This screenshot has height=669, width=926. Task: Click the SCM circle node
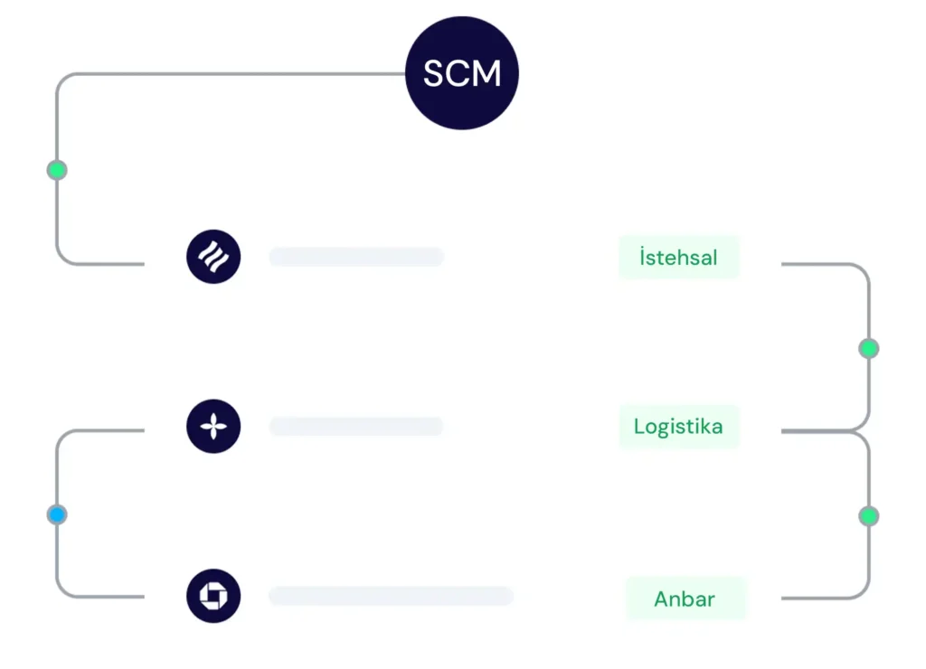[x=462, y=73]
